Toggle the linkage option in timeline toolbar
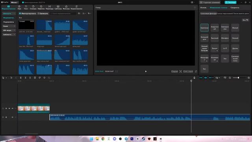Image resolution: width=252 pixels, height=142 pixels. click(x=210, y=78)
